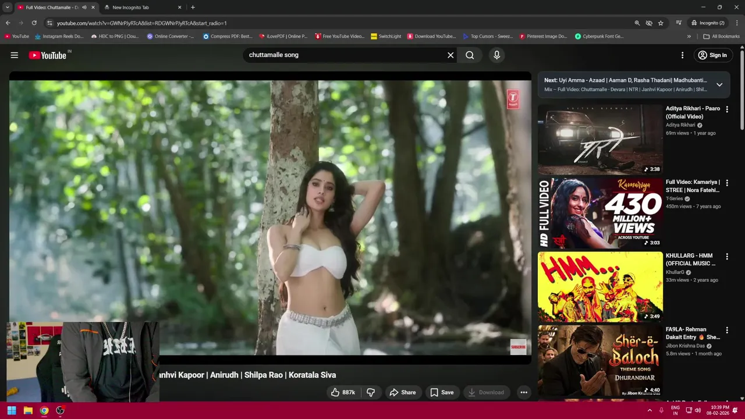Open more actions under the video
Screen dimensions: 745x419
524,392
